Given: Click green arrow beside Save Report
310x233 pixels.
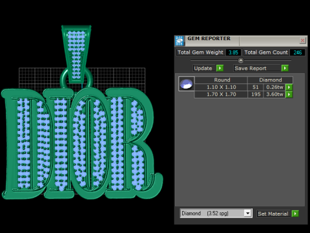Looking at the screenshot, I should (x=285, y=68).
